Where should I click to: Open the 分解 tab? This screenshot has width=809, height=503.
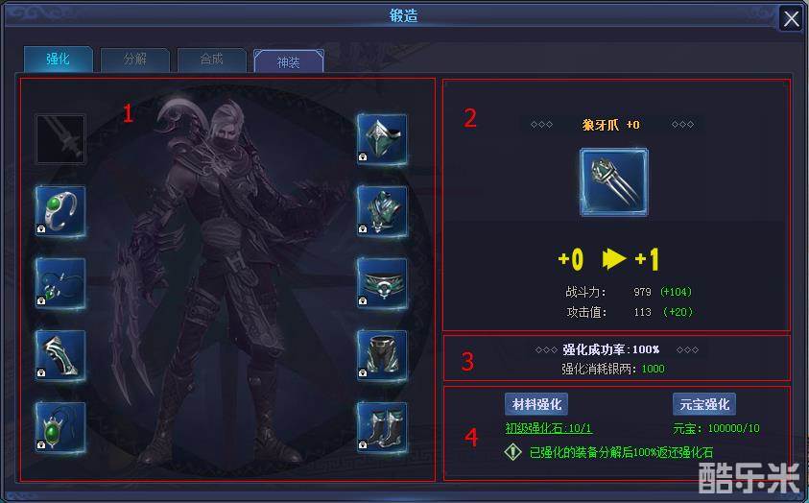[135, 60]
